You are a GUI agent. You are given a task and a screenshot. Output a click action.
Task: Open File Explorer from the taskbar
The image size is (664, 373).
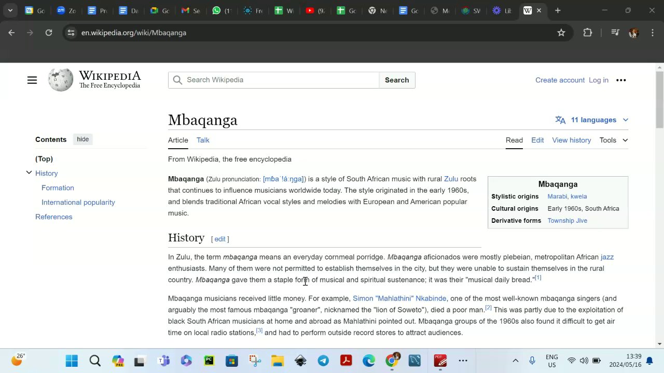278,361
